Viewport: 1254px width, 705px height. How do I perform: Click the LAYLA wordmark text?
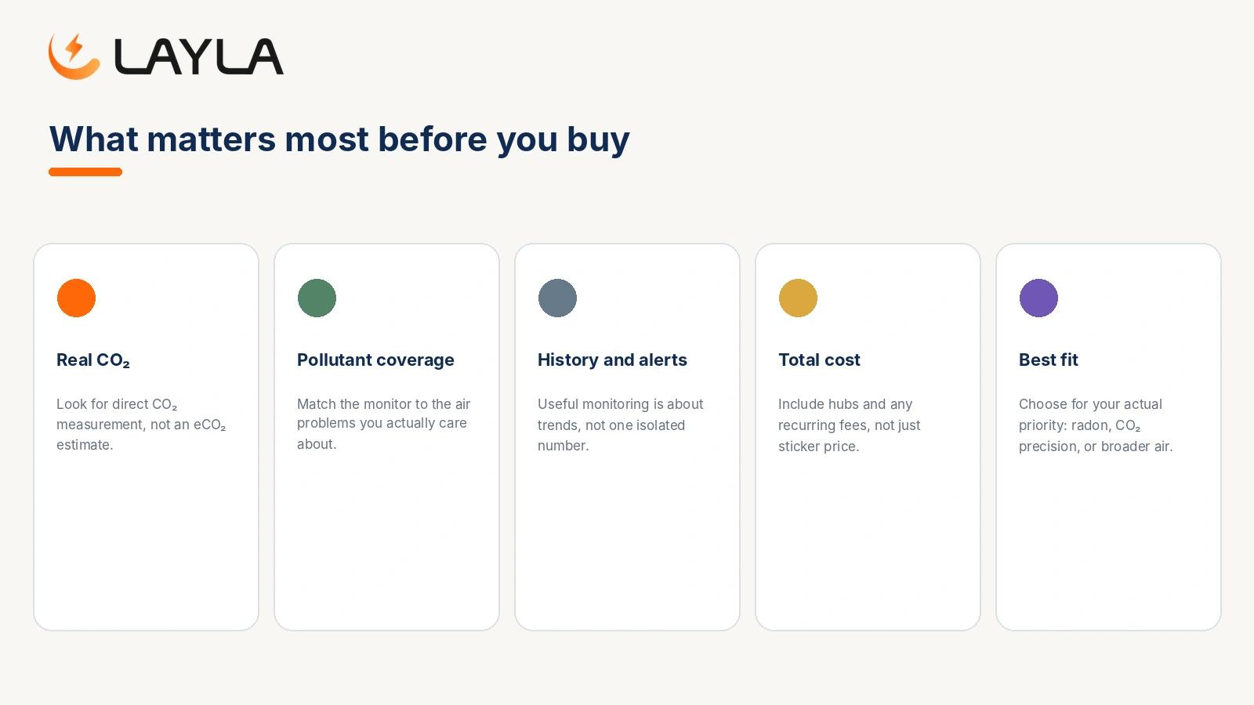pyautogui.click(x=199, y=57)
